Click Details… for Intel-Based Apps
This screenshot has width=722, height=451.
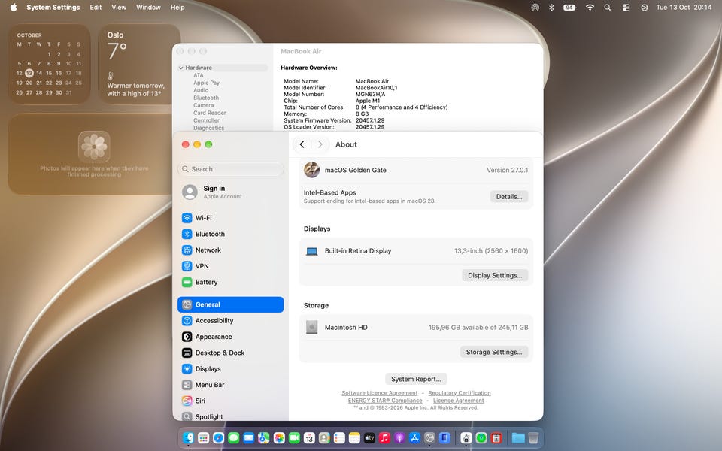pyautogui.click(x=509, y=196)
